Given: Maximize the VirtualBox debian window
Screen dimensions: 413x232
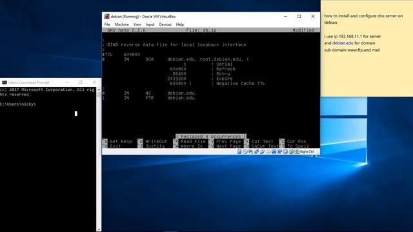Looking at the screenshot, I should [299, 16].
